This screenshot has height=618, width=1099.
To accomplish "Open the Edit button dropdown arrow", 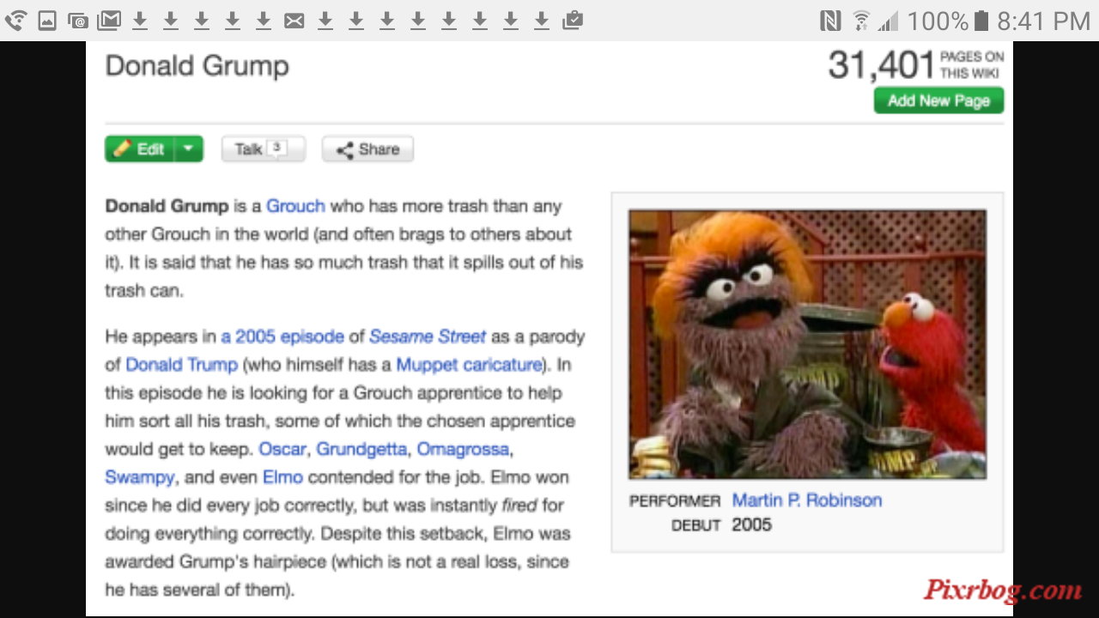I will coord(189,149).
